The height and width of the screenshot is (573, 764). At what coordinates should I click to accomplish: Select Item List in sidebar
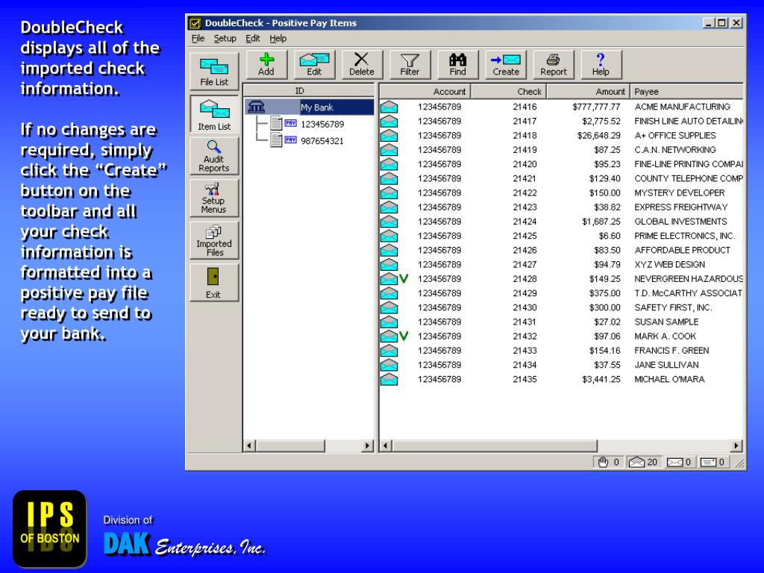[214, 114]
